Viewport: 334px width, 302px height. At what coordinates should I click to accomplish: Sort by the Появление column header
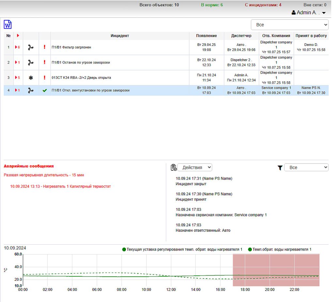pyautogui.click(x=206, y=36)
